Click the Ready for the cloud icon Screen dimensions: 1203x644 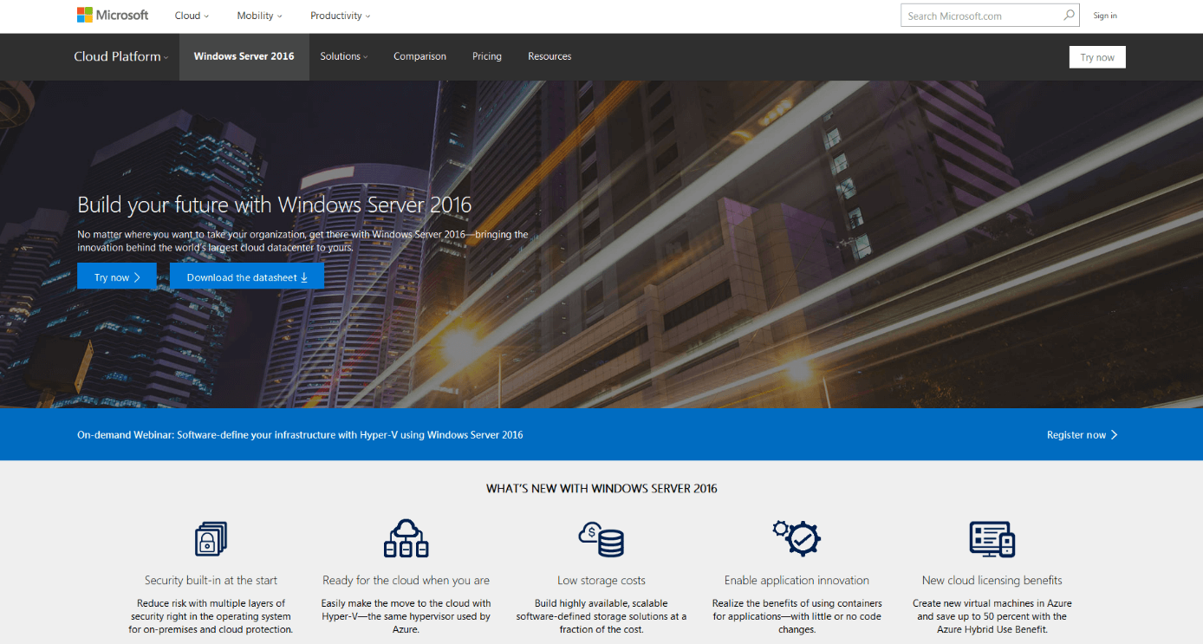point(406,538)
